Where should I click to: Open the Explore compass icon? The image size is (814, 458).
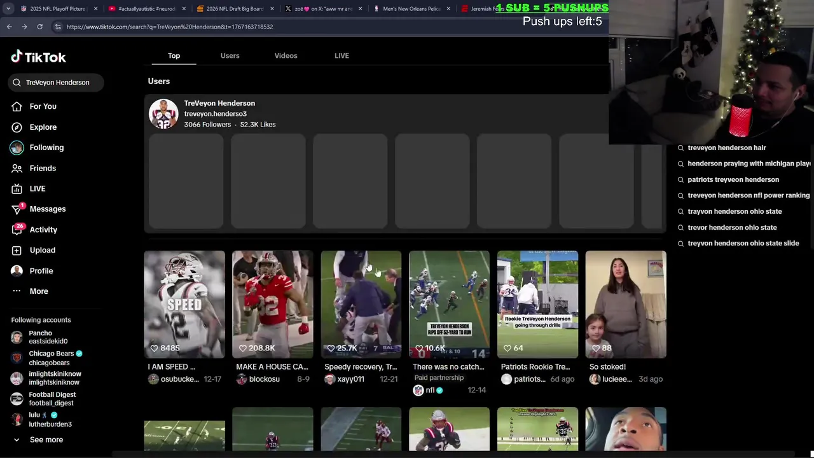pyautogui.click(x=17, y=127)
